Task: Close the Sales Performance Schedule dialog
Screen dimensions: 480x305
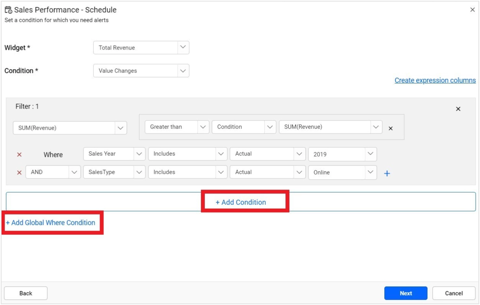Action: pyautogui.click(x=473, y=10)
